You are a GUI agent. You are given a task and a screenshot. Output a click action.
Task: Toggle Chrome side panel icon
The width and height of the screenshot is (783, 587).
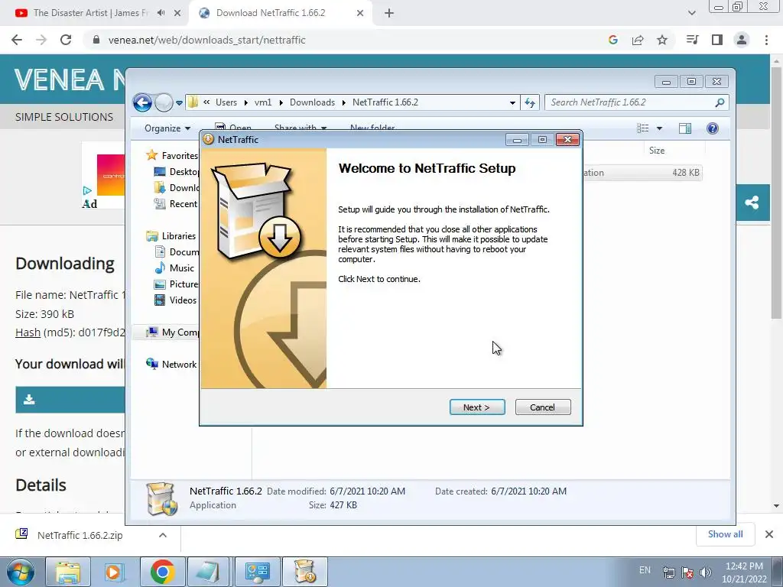[x=717, y=40]
